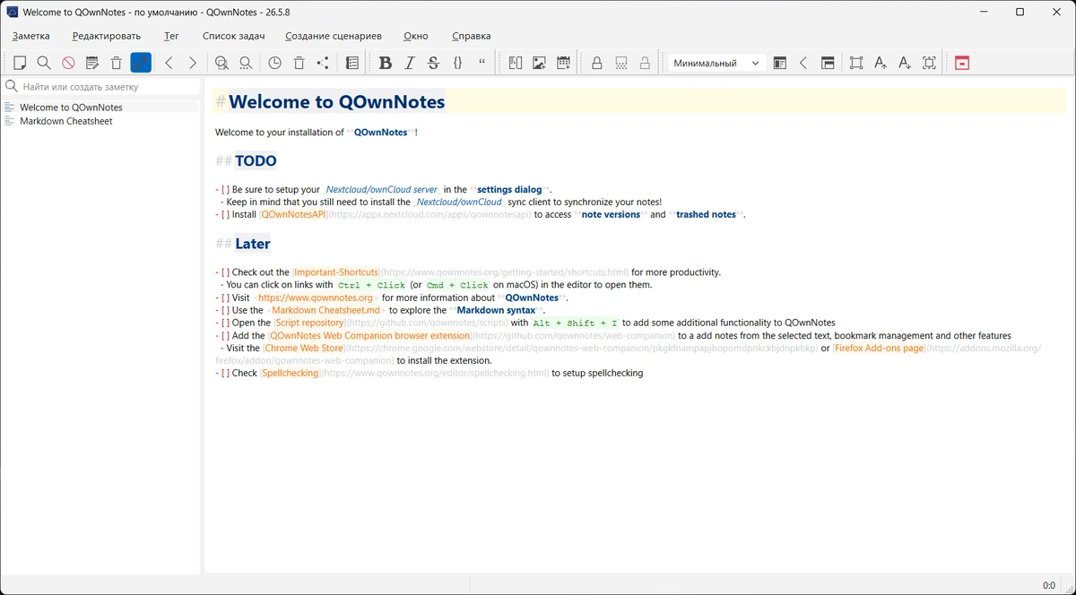The height and width of the screenshot is (595, 1076).
Task: Apply strikethrough formatting
Action: tap(434, 63)
